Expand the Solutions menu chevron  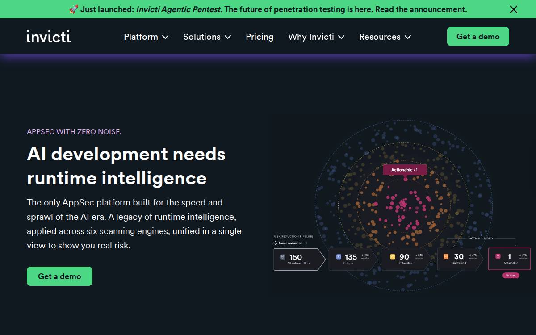(228, 37)
